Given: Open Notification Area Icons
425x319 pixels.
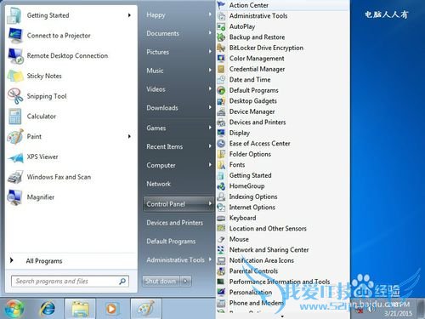Looking at the screenshot, I should coord(261,260).
